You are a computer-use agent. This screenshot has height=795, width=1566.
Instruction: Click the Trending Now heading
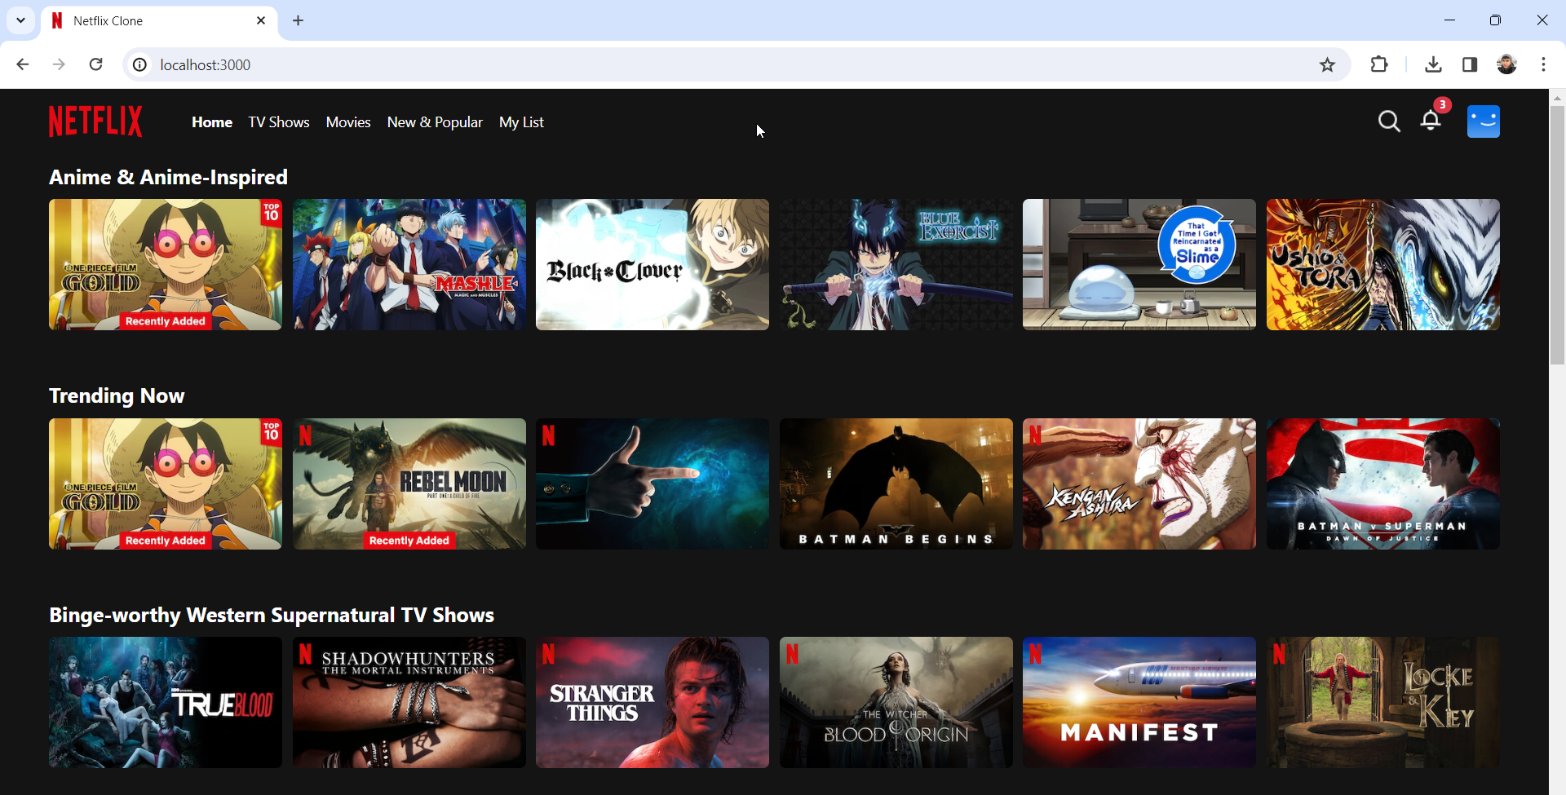[x=117, y=395]
